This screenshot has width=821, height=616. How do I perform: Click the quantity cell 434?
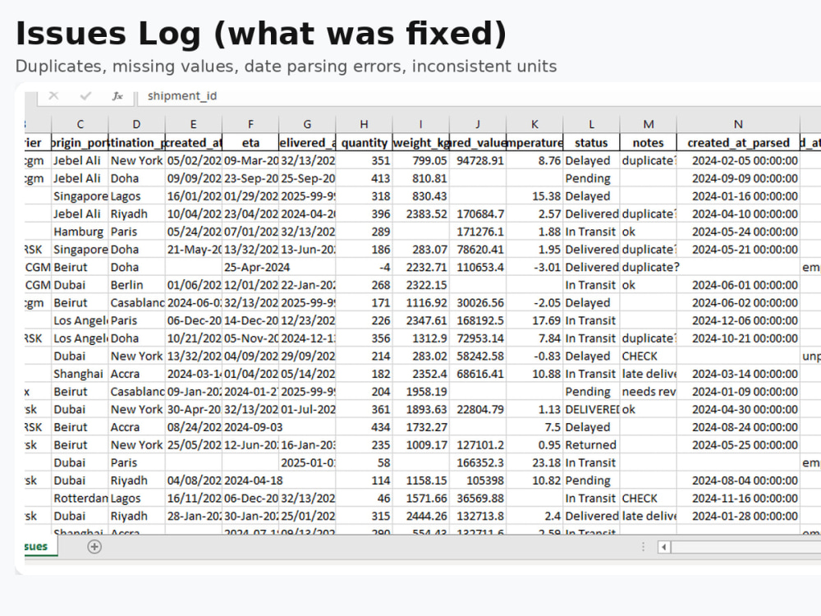click(364, 427)
